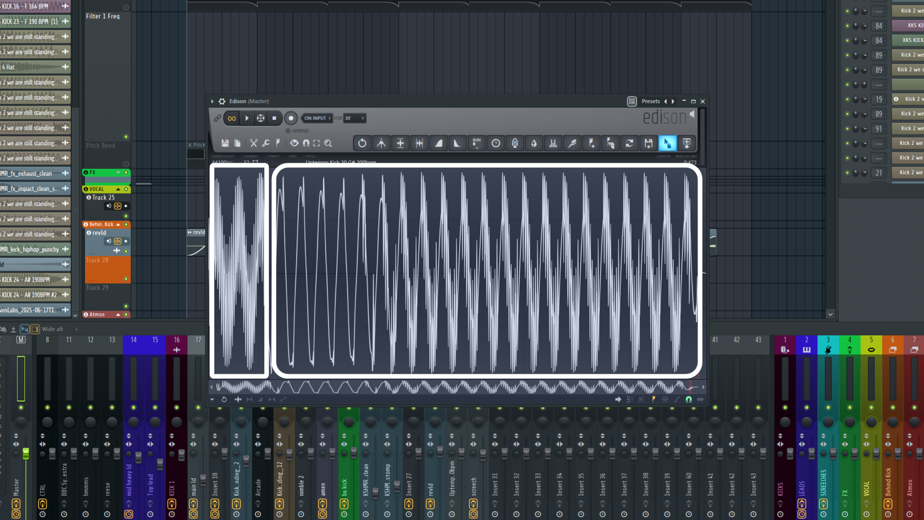Image resolution: width=924 pixels, height=520 pixels.
Task: Collapse the VOCAL track group
Action: tap(118, 189)
